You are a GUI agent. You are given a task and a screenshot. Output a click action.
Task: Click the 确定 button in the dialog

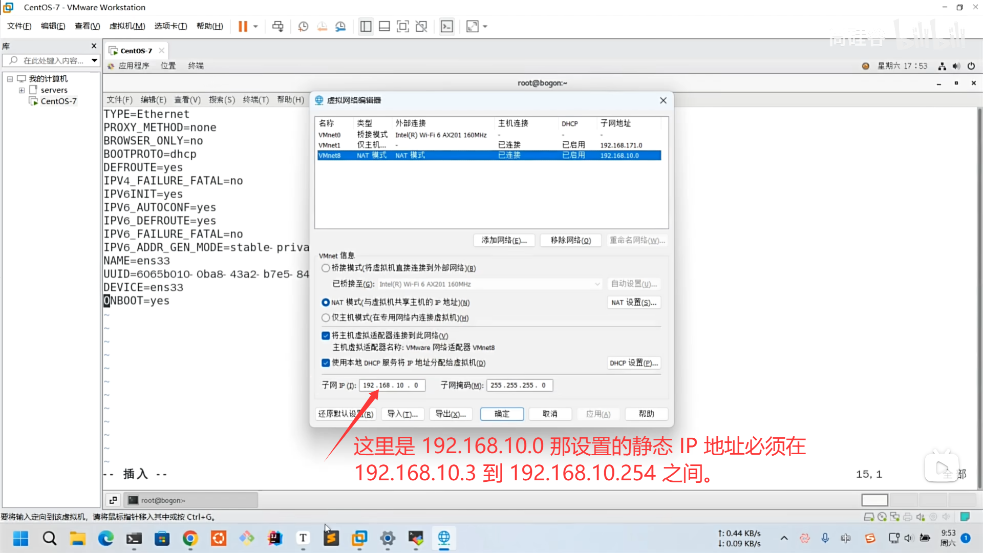(x=502, y=414)
